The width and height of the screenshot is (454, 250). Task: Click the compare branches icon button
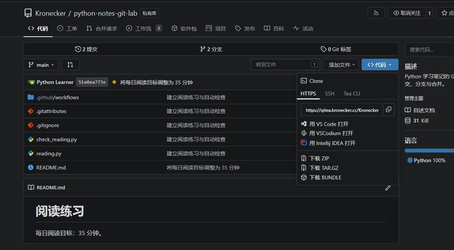[x=70, y=65]
